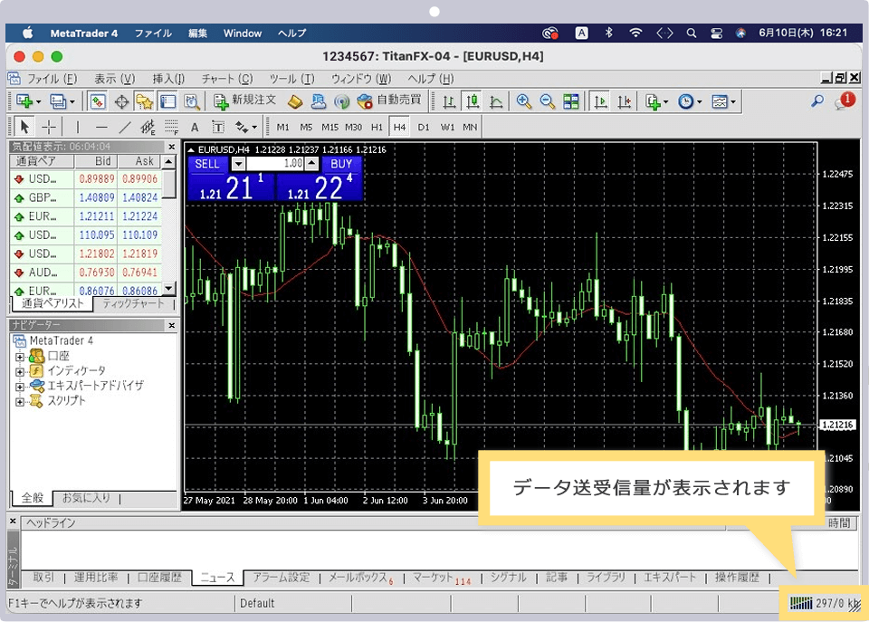869x622 pixels.
Task: Select the vertical line drawing tool
Action: pyautogui.click(x=78, y=127)
